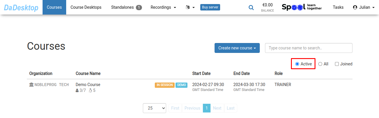Click the First pagination button
This screenshot has width=379, height=118.
pyautogui.click(x=175, y=108)
